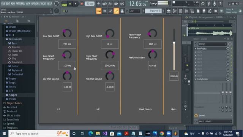The image size is (243, 137).
Task: Click the scissors audio editor icon
Action: point(209,3)
